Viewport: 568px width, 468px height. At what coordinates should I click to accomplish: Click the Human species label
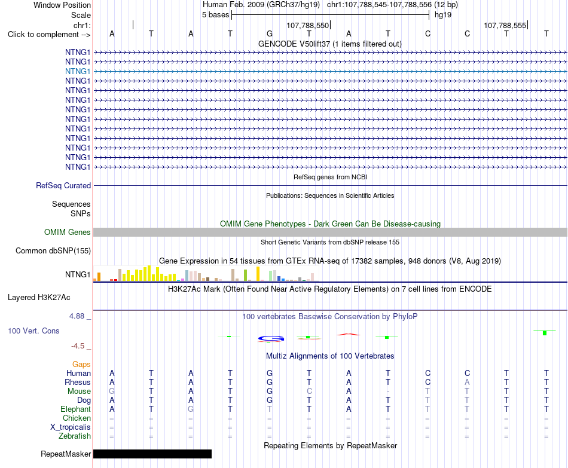[x=78, y=374]
